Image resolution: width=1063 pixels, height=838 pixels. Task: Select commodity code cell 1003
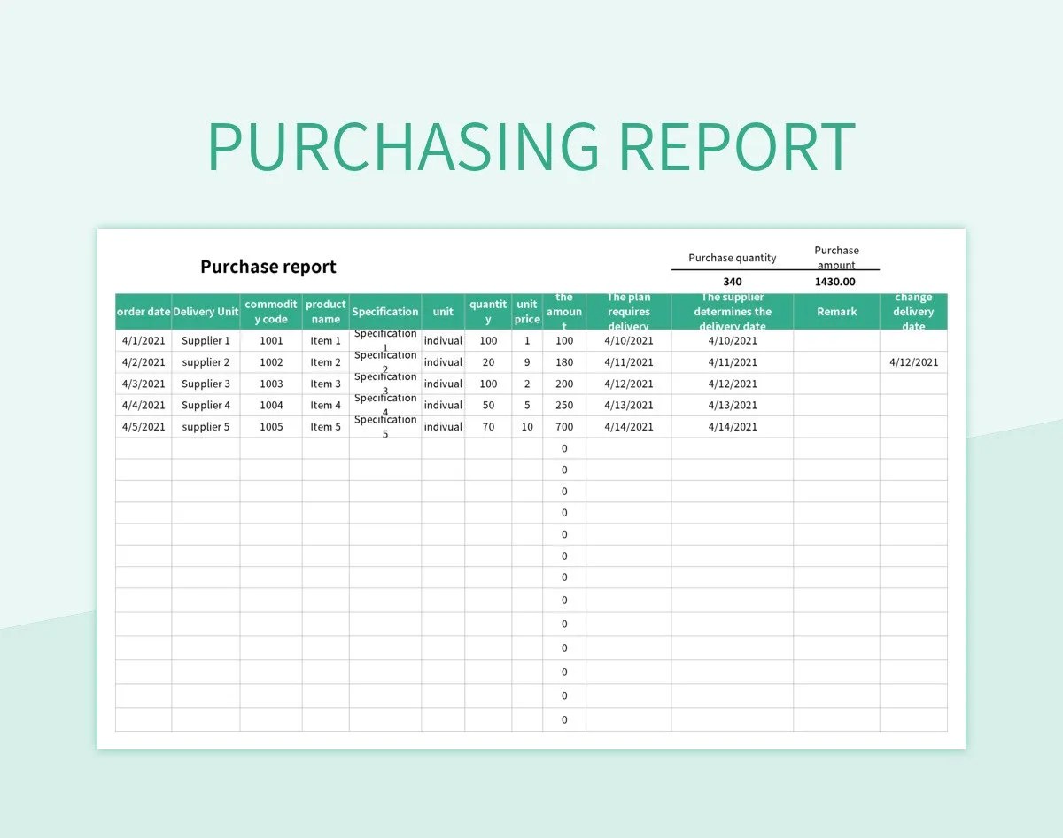click(271, 384)
